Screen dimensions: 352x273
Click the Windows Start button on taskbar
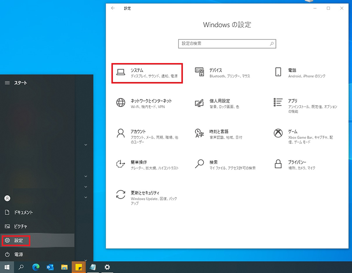(7, 267)
